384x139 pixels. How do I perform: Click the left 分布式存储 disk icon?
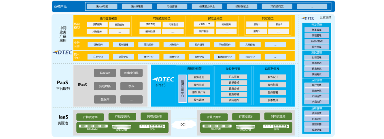121,126
